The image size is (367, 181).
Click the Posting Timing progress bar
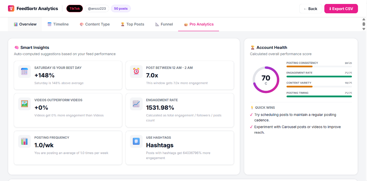click(x=319, y=96)
